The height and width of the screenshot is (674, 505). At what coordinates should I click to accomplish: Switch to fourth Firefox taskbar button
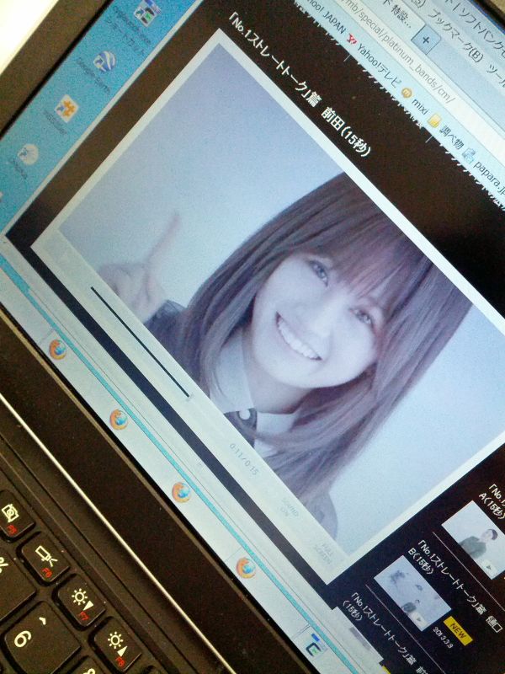(x=246, y=568)
